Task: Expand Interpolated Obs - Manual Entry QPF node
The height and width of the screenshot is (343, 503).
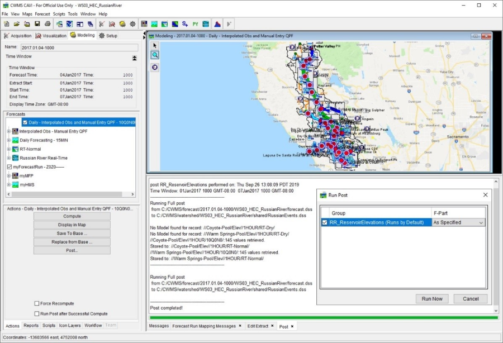Action: 8,131
